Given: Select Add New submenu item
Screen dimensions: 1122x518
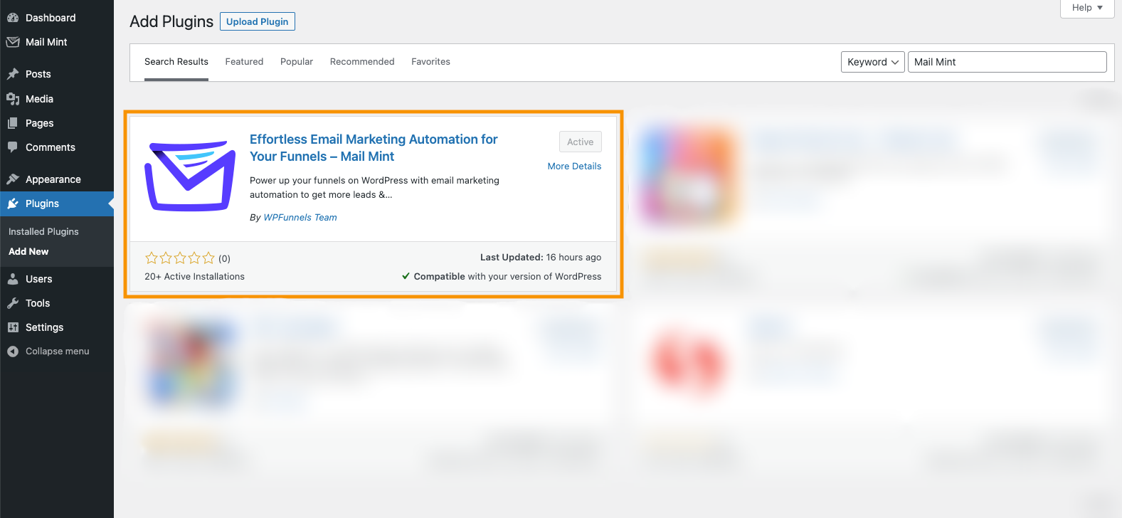Looking at the screenshot, I should (28, 252).
